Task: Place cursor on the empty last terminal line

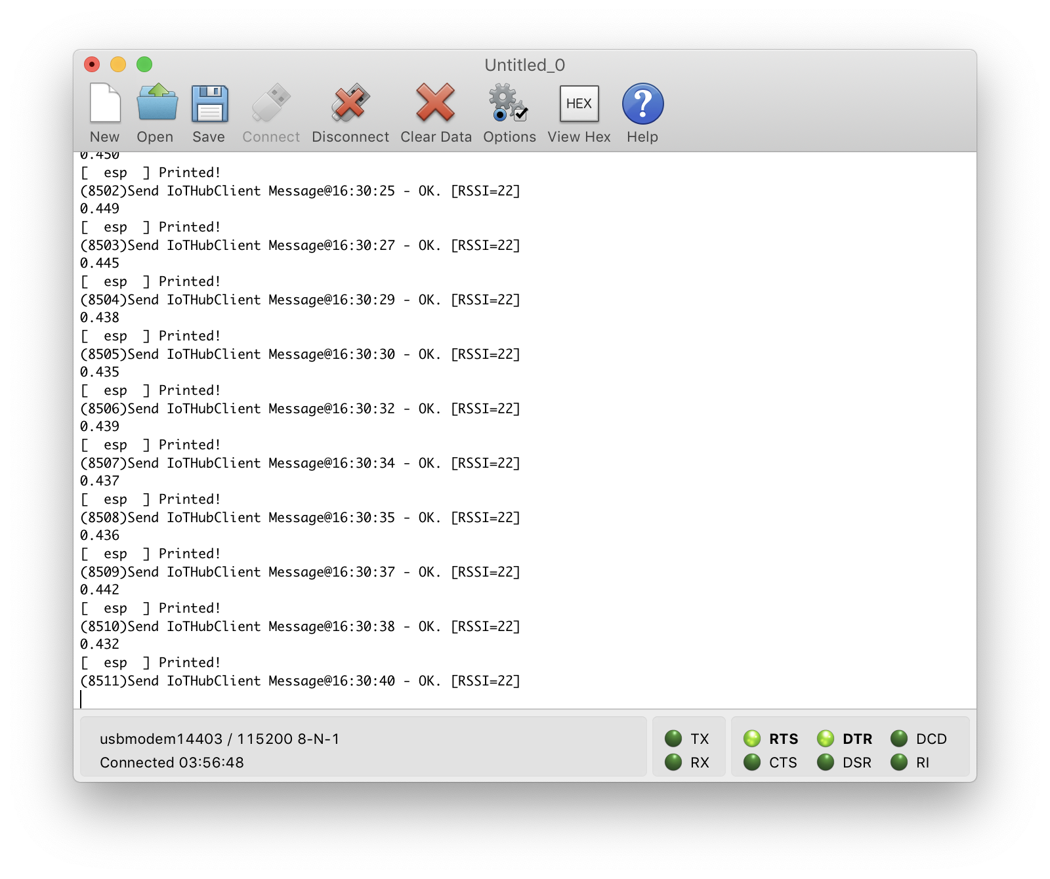Action: [x=525, y=699]
